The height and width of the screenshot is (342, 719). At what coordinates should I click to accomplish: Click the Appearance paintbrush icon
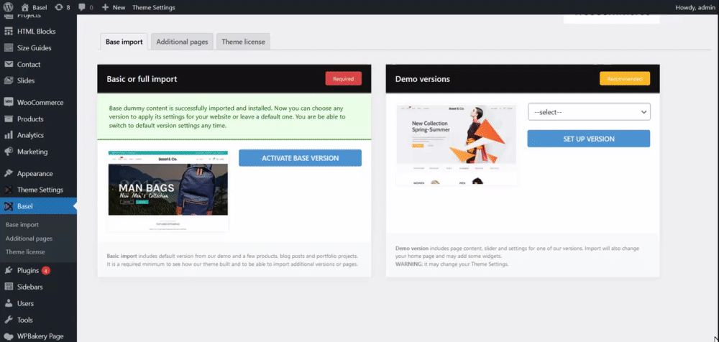click(x=9, y=173)
